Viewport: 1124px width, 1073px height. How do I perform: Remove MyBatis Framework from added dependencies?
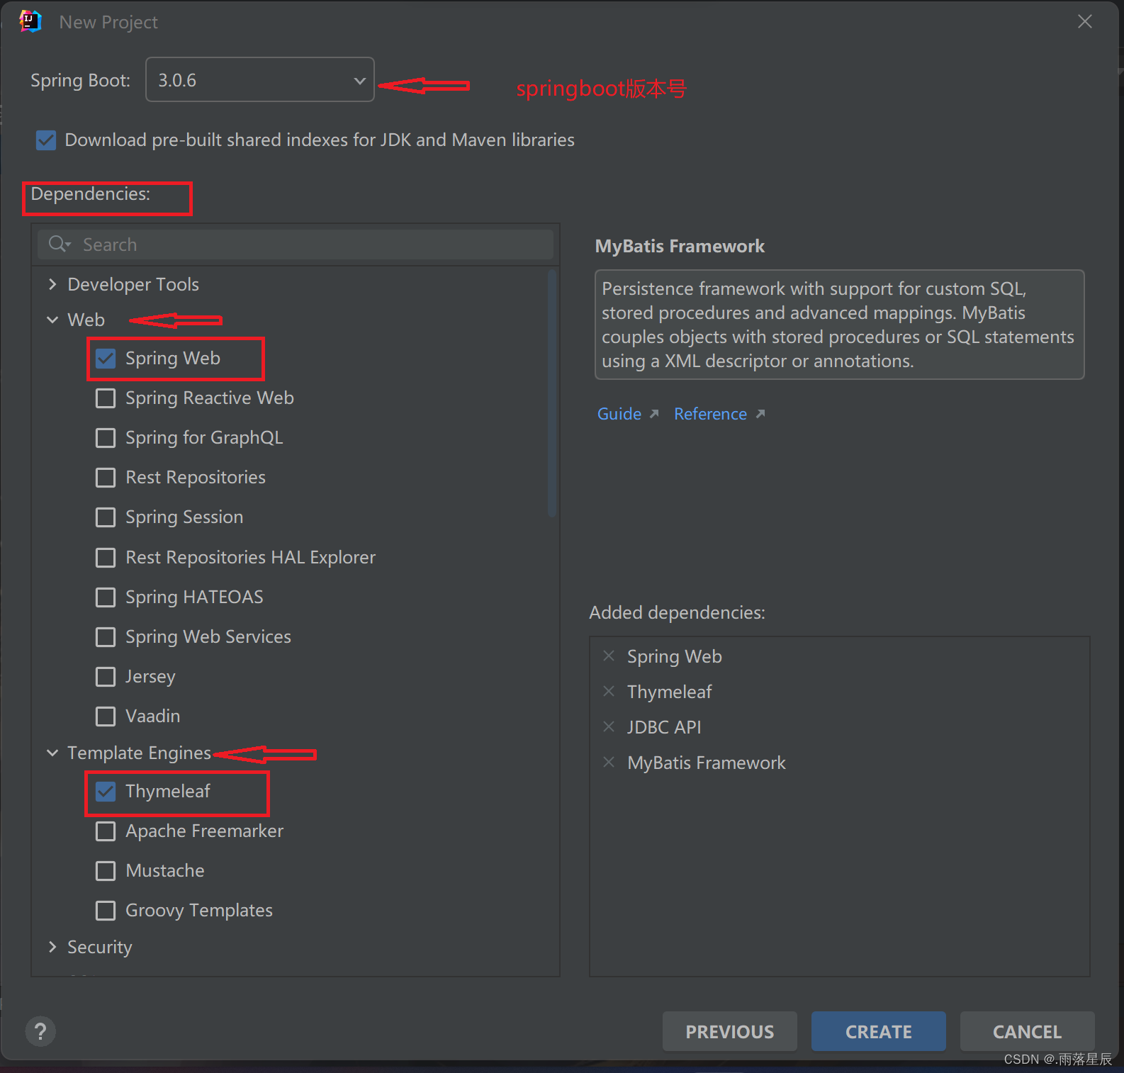pyautogui.click(x=609, y=762)
